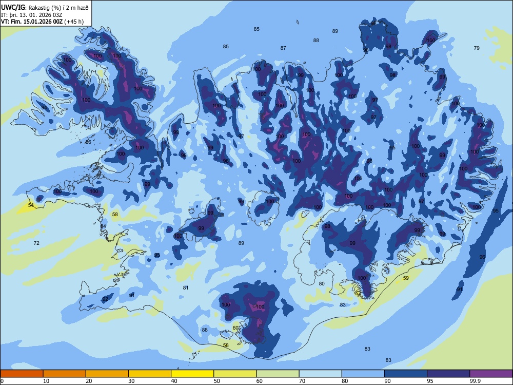Viewport: 513px width, 385px height.
Task: Select the bright yellow 40–50 legend swatch
Action: tap(192, 374)
